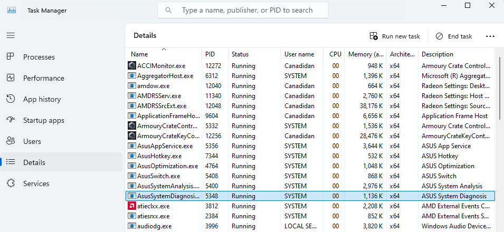The image size is (504, 232).
Task: Toggle the hamburger navigation menu
Action: [11, 35]
